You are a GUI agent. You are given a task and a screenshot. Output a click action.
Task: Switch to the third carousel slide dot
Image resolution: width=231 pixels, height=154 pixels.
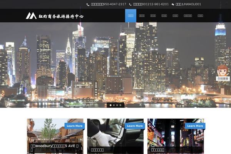(x=117, y=105)
